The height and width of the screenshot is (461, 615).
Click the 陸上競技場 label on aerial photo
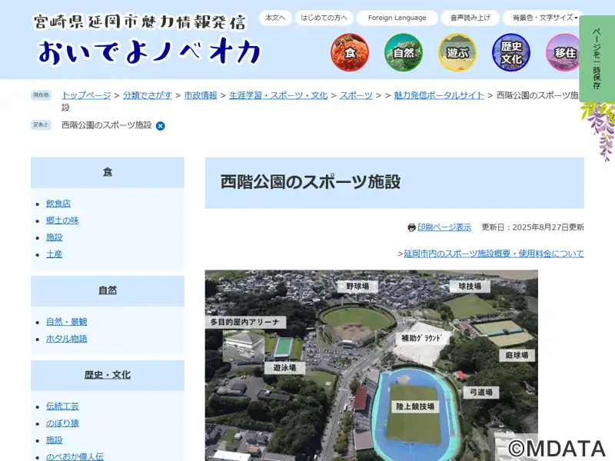click(x=415, y=406)
